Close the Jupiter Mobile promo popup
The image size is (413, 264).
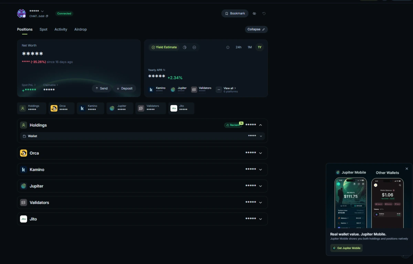click(407, 169)
